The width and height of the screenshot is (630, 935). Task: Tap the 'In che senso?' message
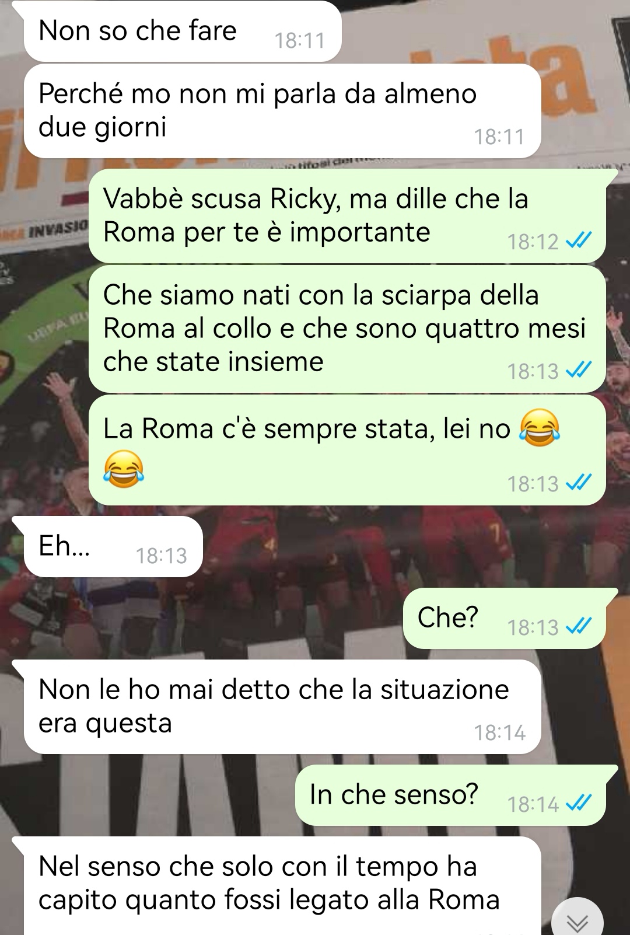coord(450,796)
